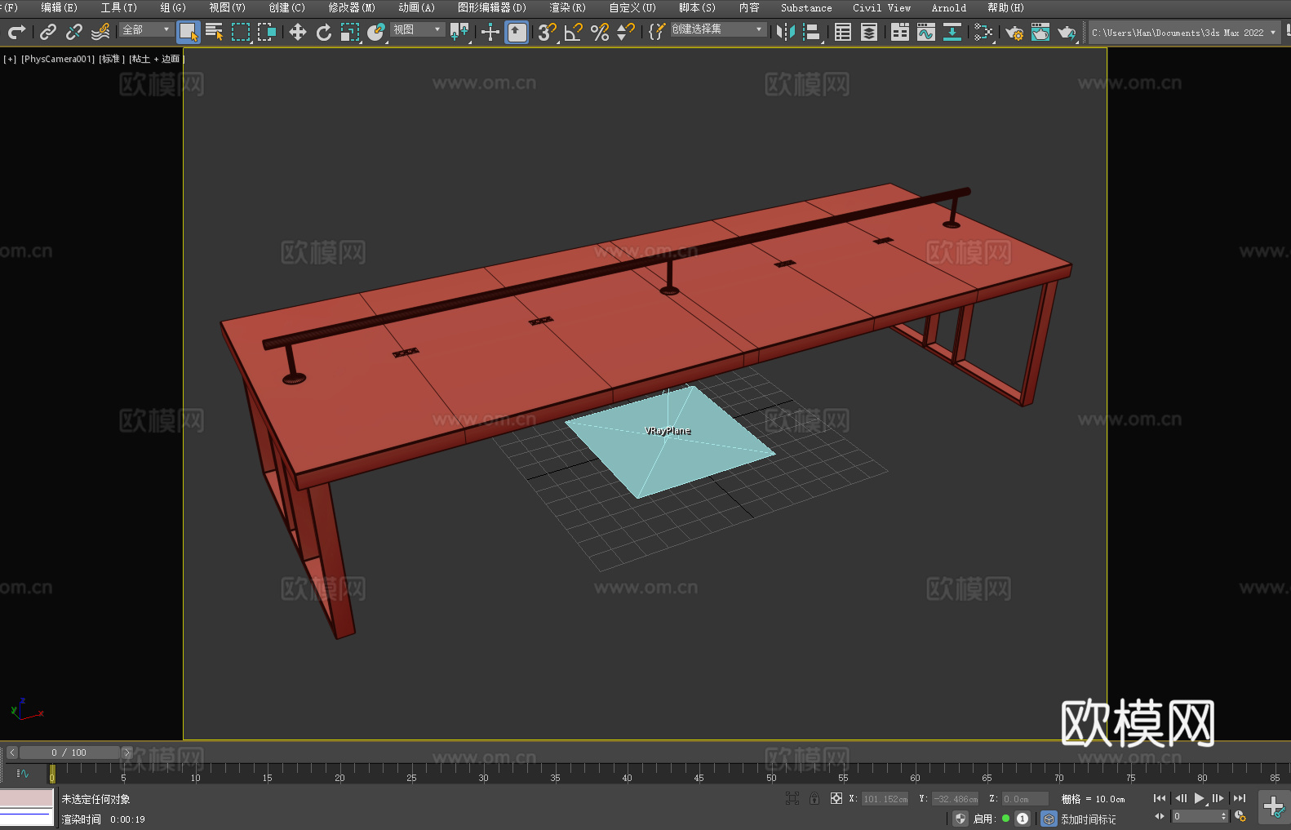1291x830 pixels.
Task: Click the Align tool icon
Action: point(812,32)
